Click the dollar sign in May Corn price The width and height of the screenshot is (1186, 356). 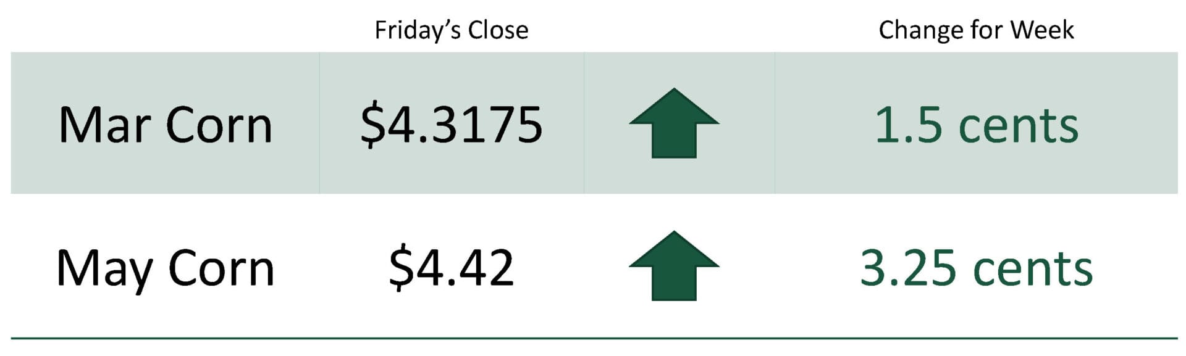coord(401,268)
